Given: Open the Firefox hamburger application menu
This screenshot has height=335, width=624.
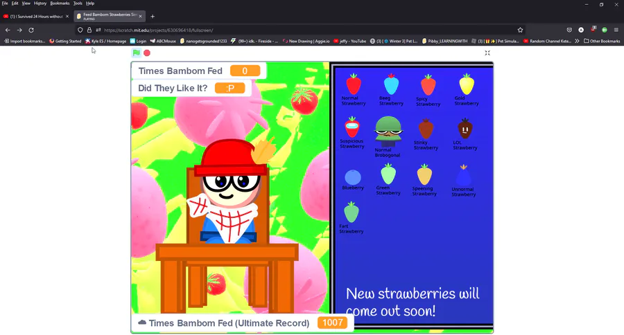Looking at the screenshot, I should click(x=616, y=30).
